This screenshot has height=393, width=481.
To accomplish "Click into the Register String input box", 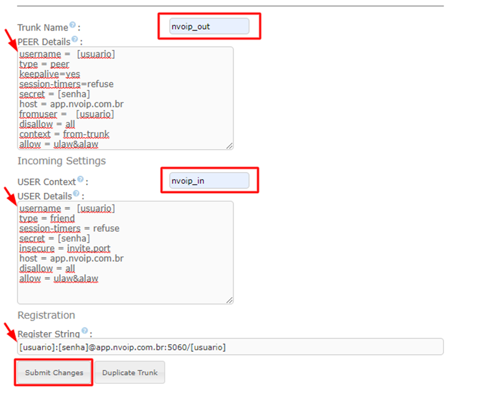I will pyautogui.click(x=230, y=347).
